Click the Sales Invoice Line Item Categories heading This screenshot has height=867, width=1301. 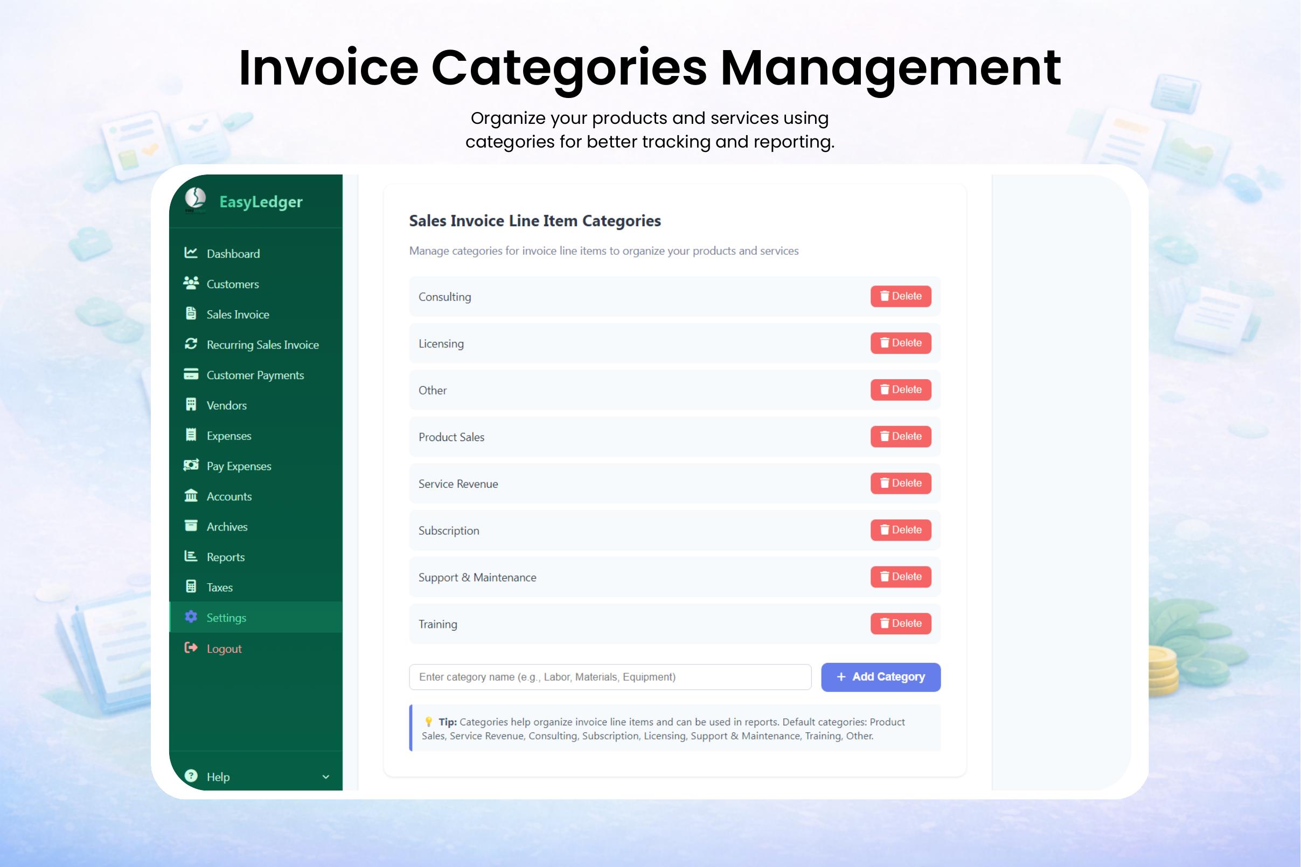click(535, 221)
